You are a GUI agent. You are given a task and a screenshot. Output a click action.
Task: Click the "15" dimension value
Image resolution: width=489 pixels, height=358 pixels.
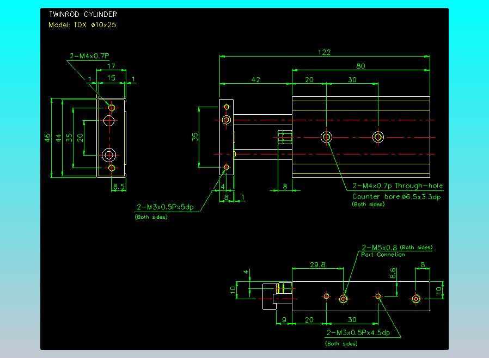click(x=111, y=78)
